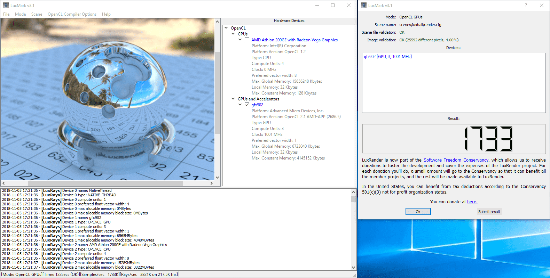Image resolution: width=550 pixels, height=278 pixels.
Task: Open the Mode menu
Action: (20, 14)
